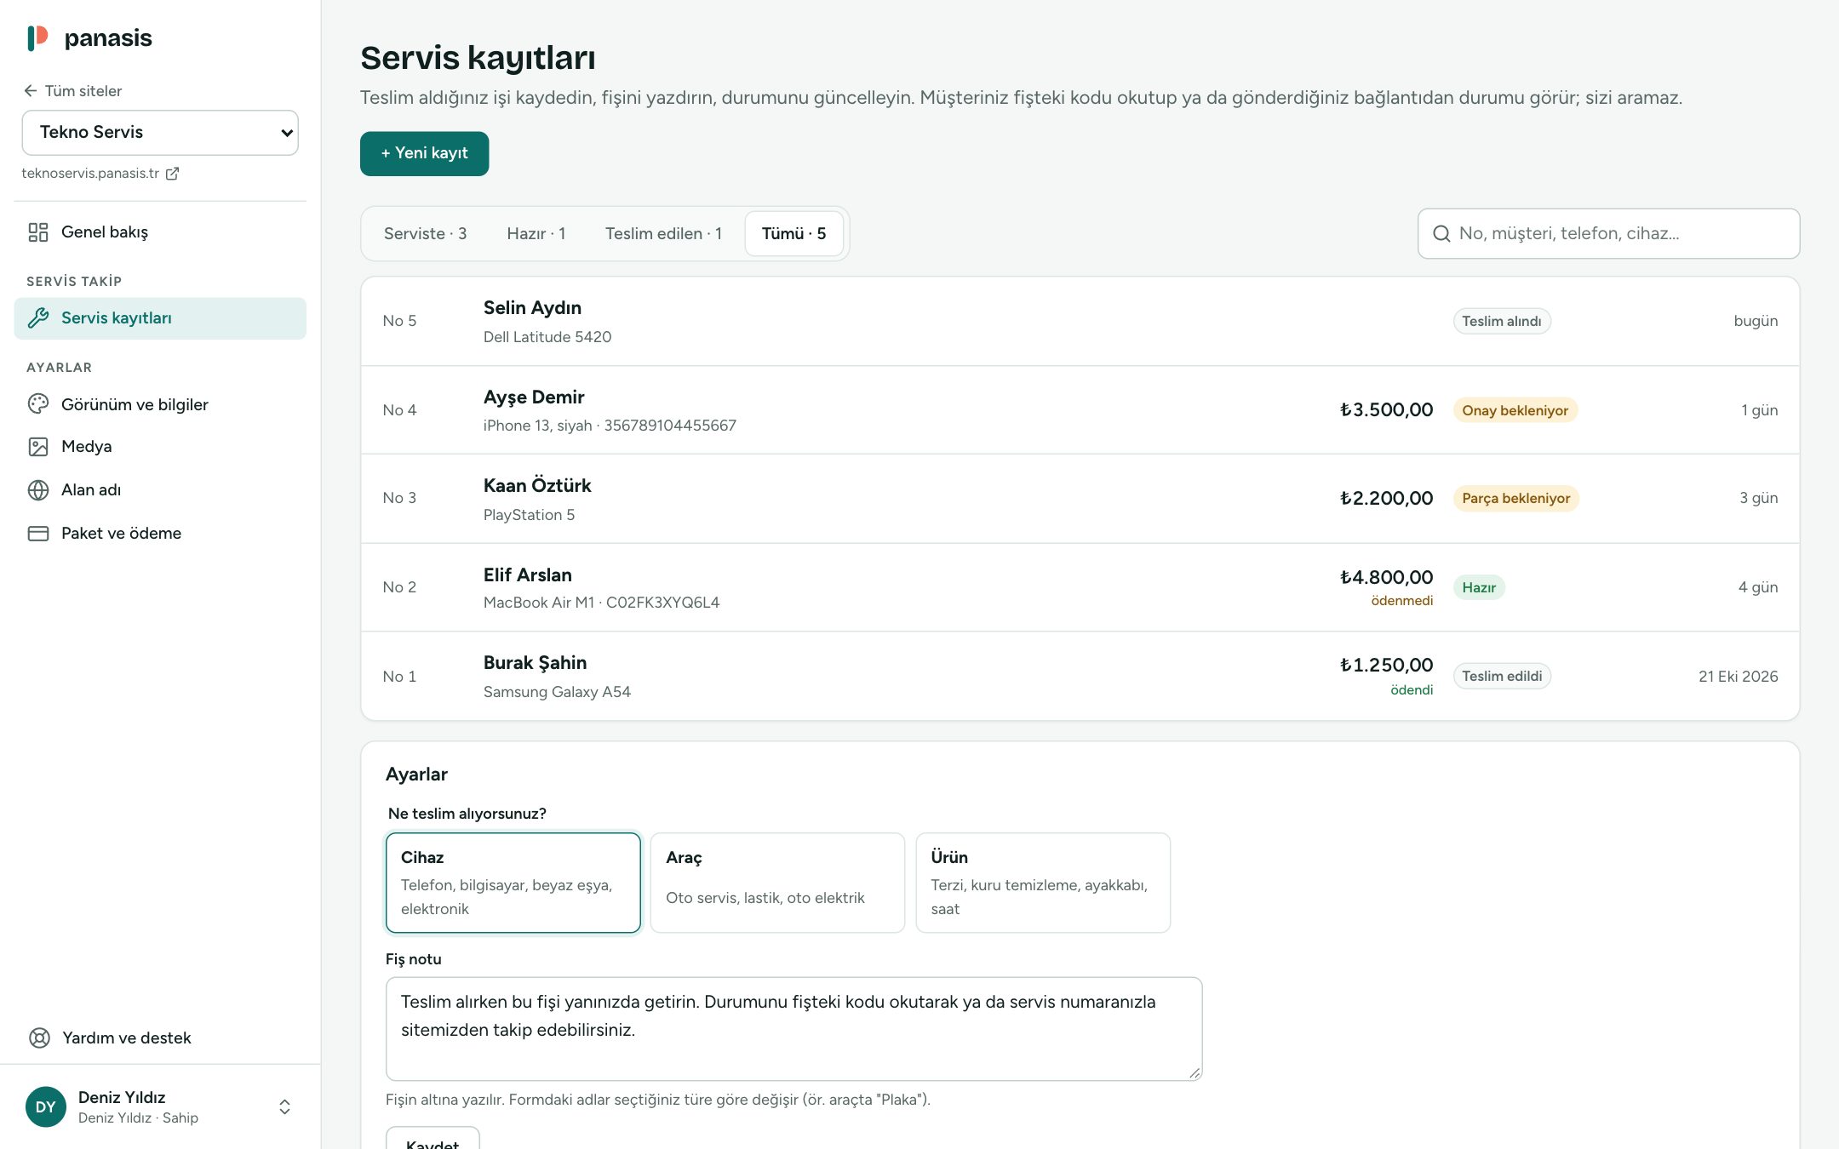The image size is (1839, 1149).
Task: Click the Genel bakış grid icon
Action: click(38, 232)
